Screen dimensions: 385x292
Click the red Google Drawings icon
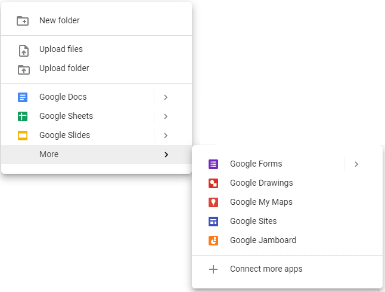click(213, 183)
